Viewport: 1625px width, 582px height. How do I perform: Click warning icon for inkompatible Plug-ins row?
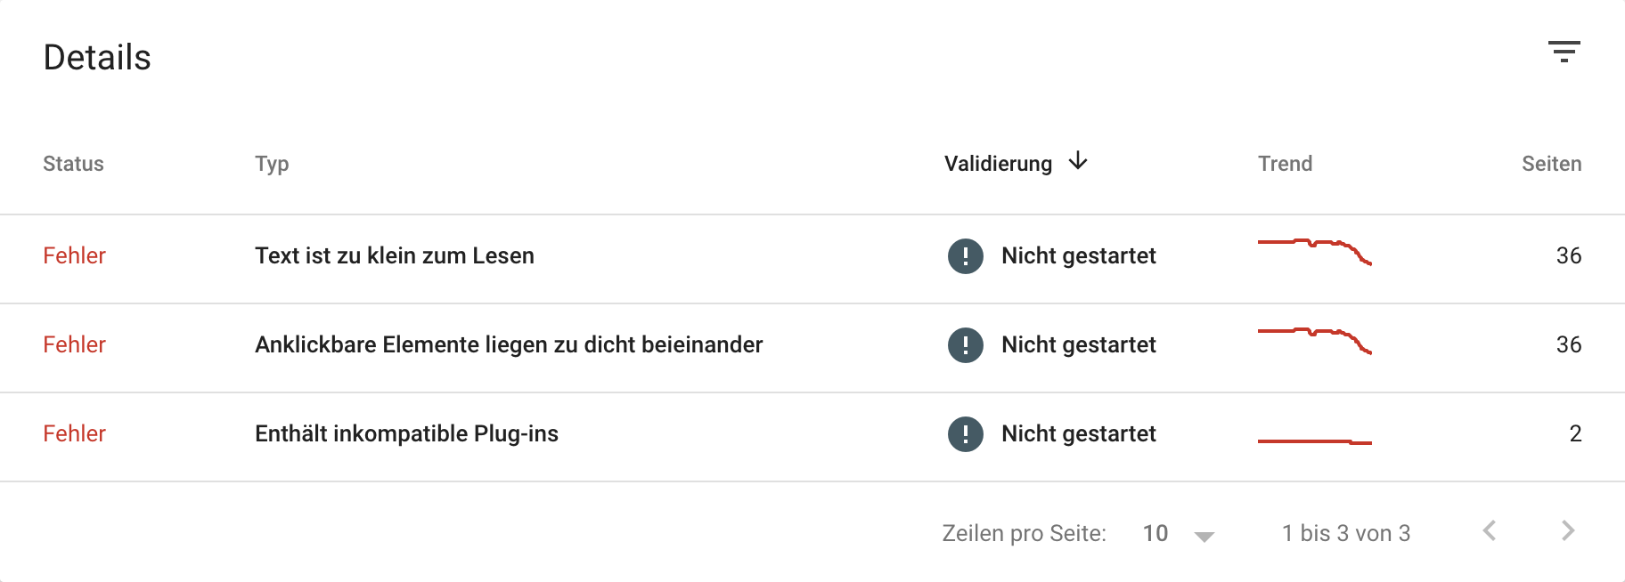965,434
